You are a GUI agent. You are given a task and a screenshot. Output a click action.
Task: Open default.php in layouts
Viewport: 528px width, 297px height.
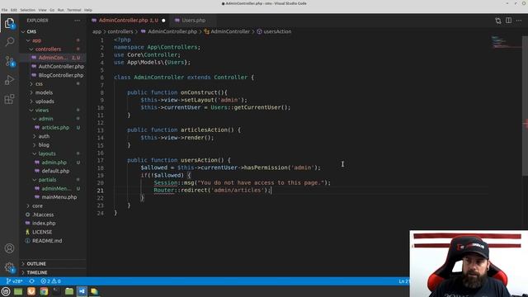pos(53,171)
